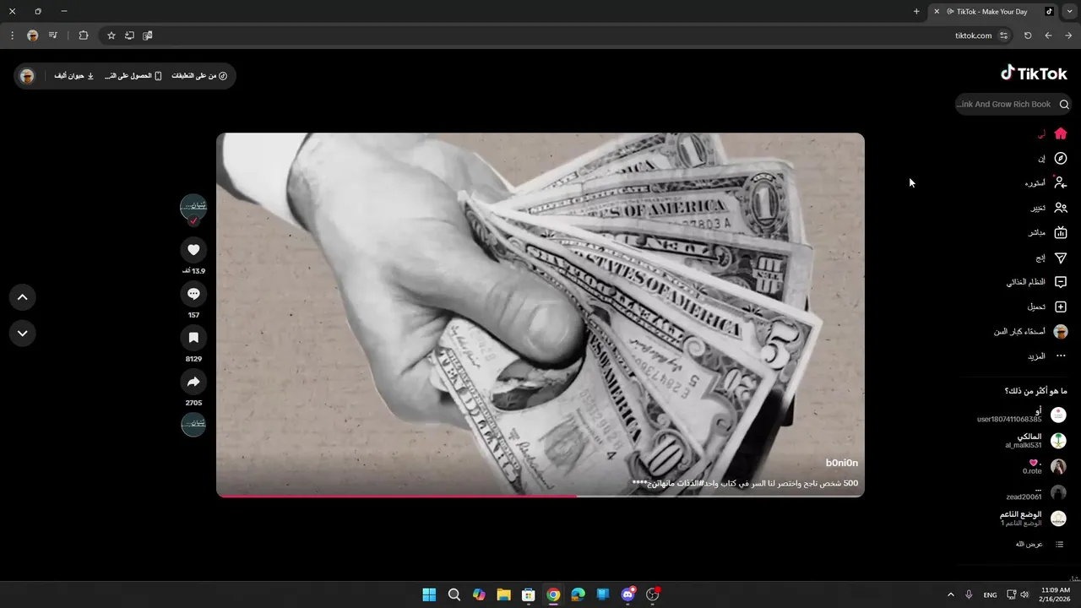The width and height of the screenshot is (1081, 608).
Task: Open Google Chrome from taskbar
Action: point(553,594)
